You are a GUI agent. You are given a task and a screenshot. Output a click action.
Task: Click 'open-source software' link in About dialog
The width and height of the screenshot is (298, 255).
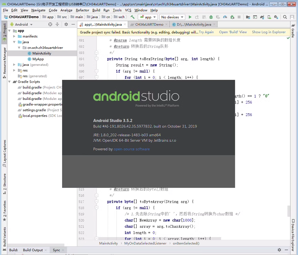pyautogui.click(x=132, y=149)
